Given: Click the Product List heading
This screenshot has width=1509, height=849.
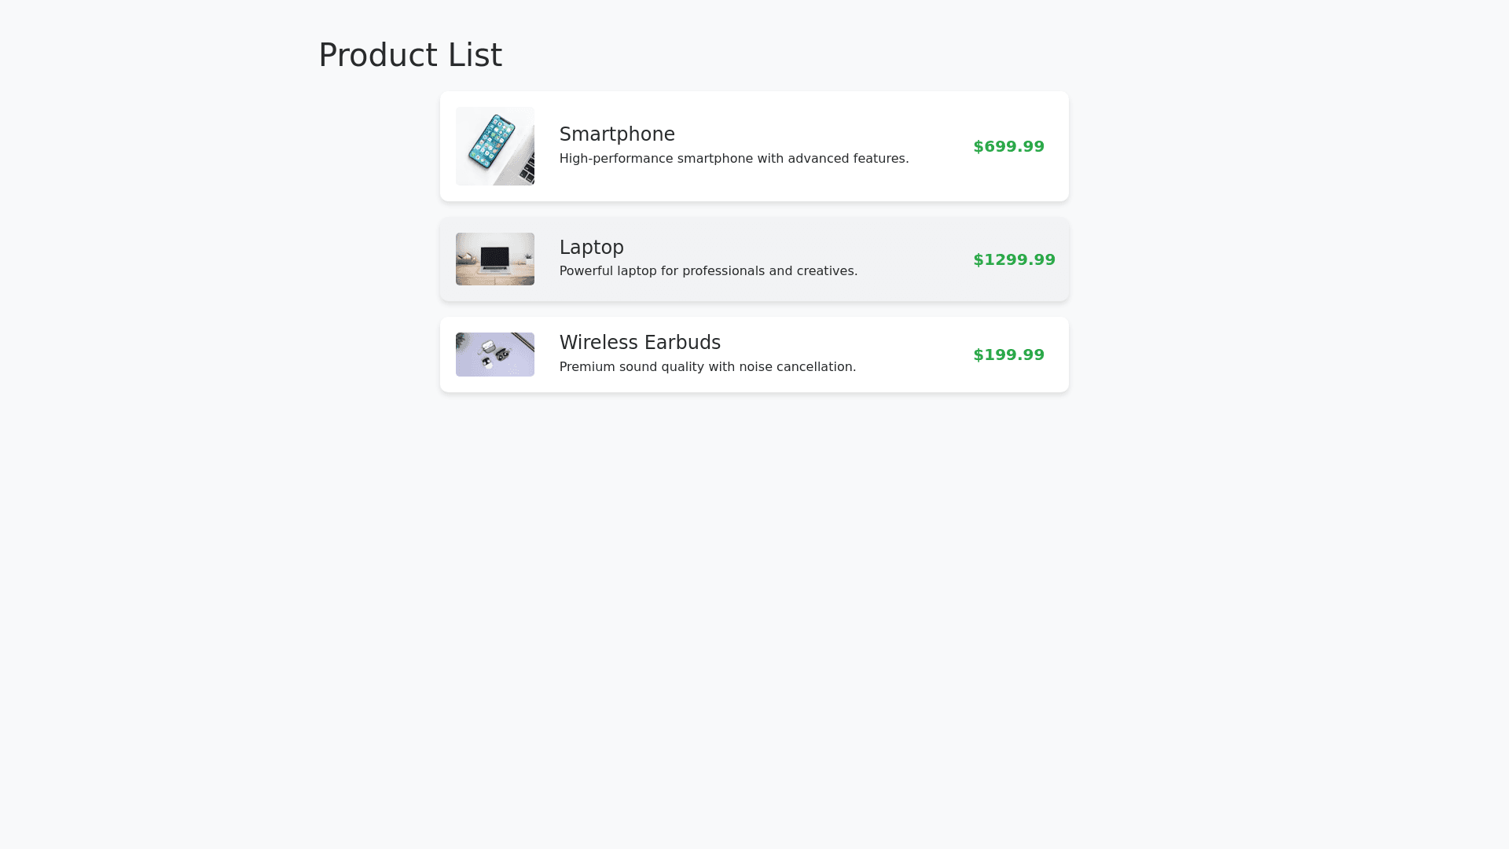Looking at the screenshot, I should click(410, 55).
